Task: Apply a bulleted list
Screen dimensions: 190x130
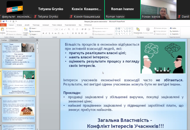Action: pyautogui.click(x=73, y=29)
